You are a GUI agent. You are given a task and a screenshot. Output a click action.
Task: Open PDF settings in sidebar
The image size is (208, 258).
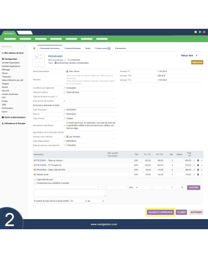[4, 98]
